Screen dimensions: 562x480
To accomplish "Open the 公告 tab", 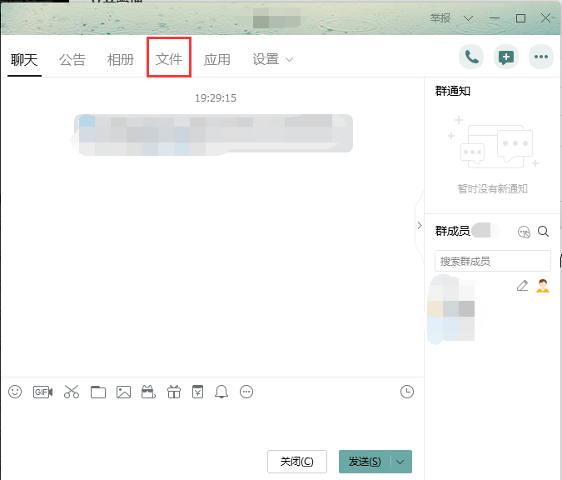I will 72,59.
